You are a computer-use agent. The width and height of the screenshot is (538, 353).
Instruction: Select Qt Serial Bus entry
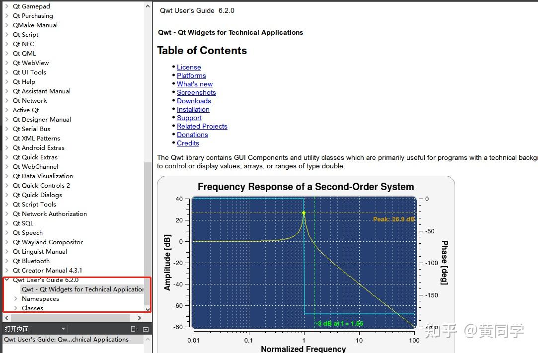31,129
